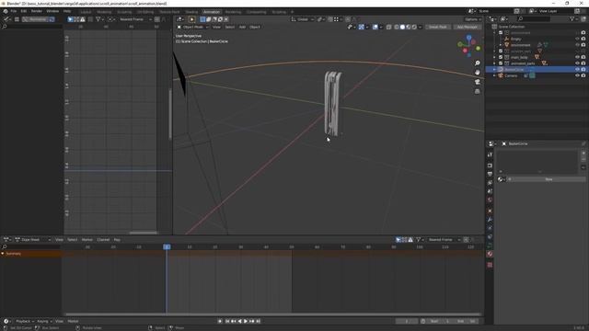This screenshot has width=589, height=331.
Task: Open the Render properties tab icon
Action: (x=490, y=165)
